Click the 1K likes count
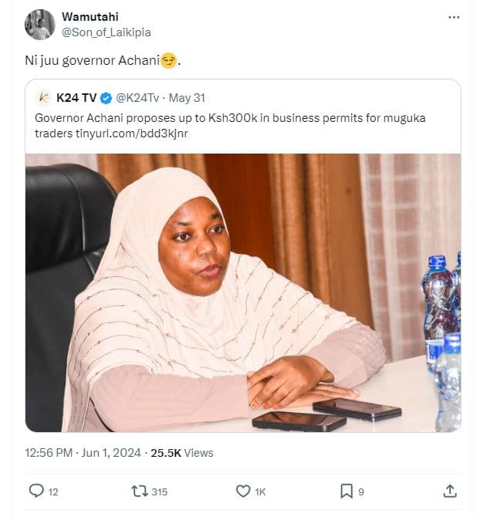 click(x=262, y=492)
